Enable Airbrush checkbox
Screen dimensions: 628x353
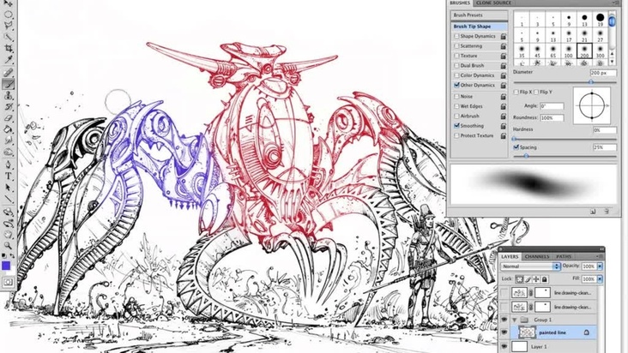click(456, 116)
